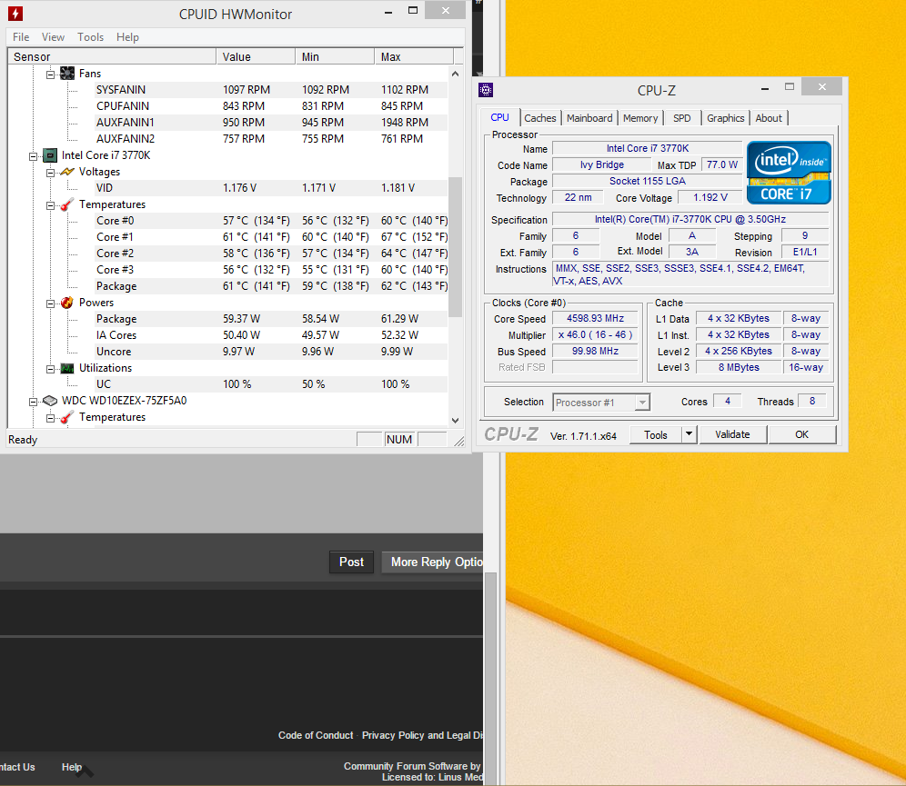Image resolution: width=906 pixels, height=786 pixels.
Task: Click the HWMonitor lightning bolt app icon
Action: click(15, 14)
